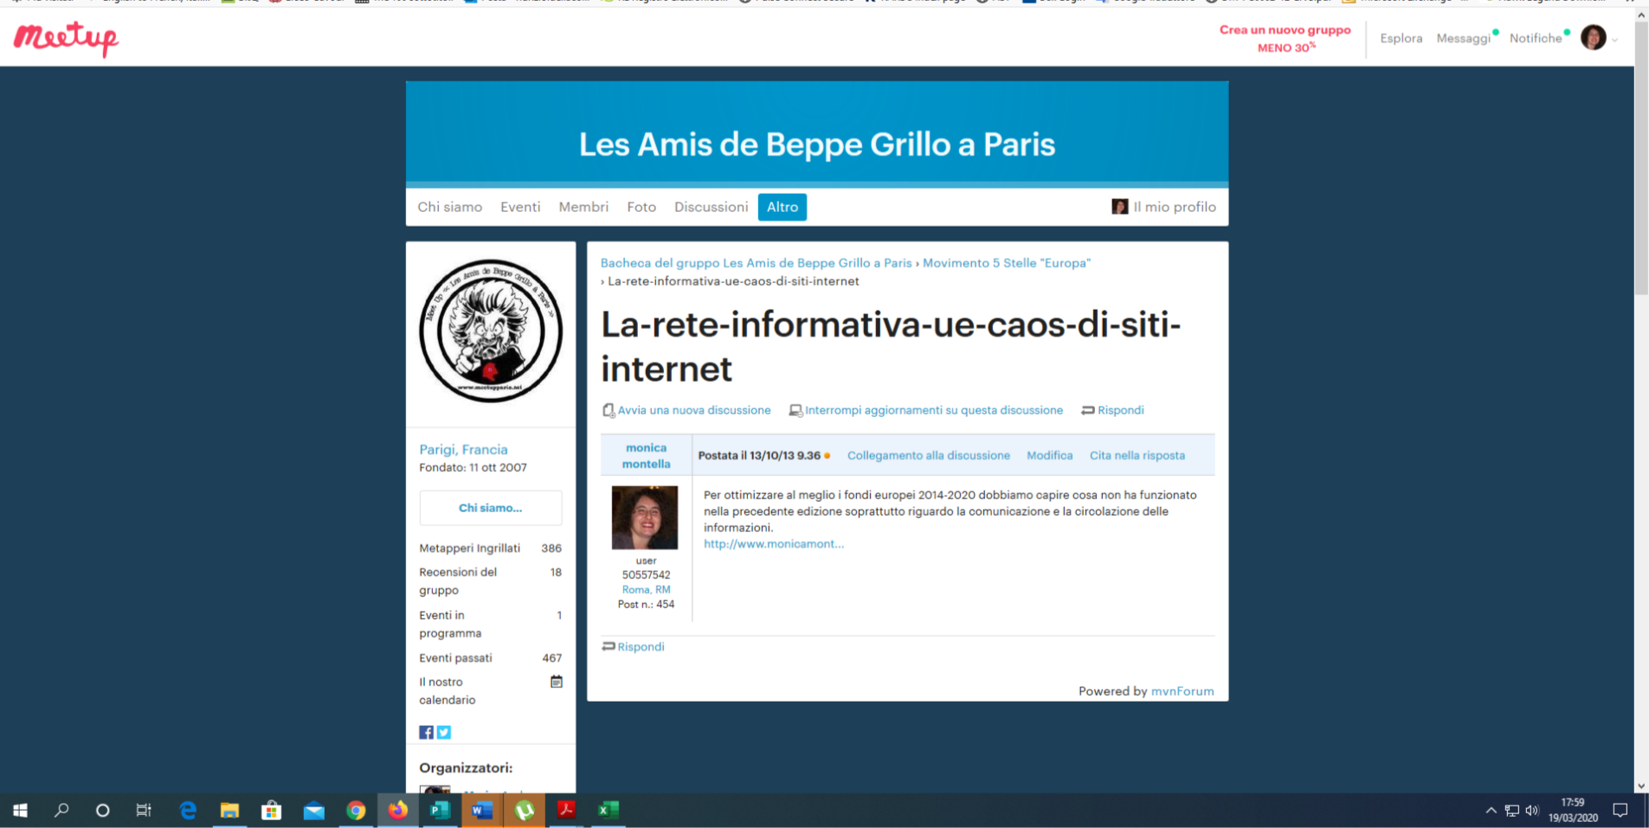Open the Chi siamo tab
This screenshot has height=828, width=1649.
pyautogui.click(x=450, y=207)
